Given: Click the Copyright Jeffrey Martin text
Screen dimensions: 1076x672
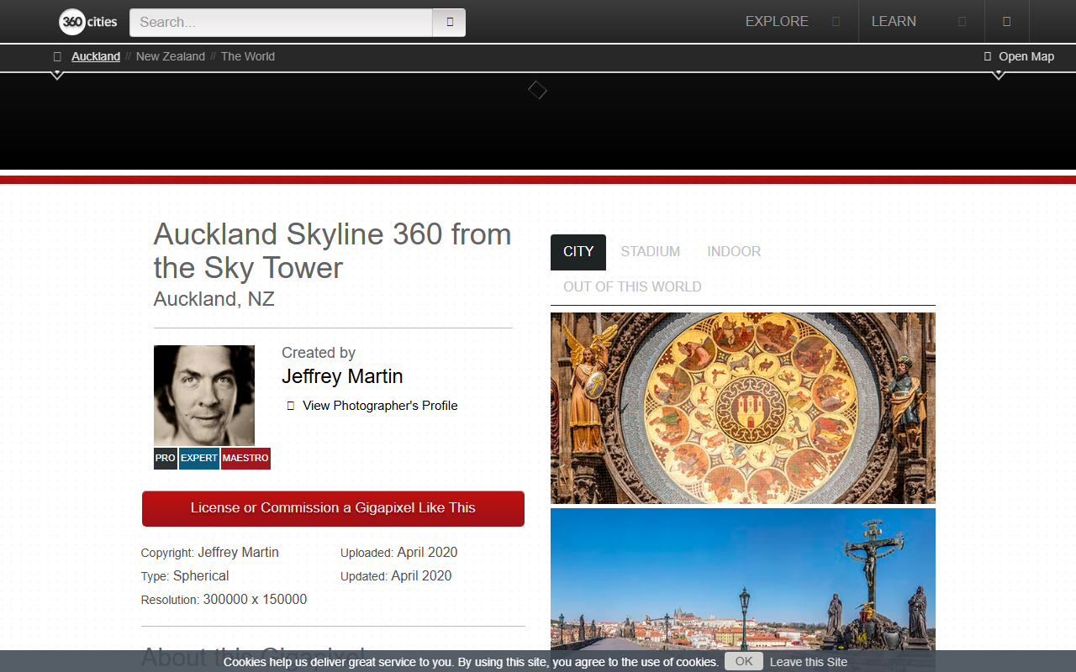Looking at the screenshot, I should point(210,553).
